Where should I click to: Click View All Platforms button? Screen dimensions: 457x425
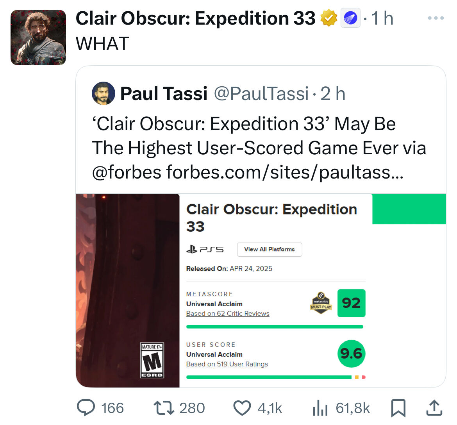coord(270,250)
